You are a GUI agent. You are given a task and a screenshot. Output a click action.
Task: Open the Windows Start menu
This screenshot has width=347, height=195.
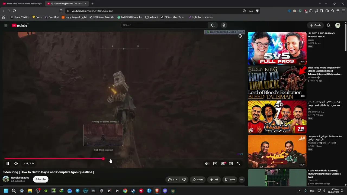[6, 191]
